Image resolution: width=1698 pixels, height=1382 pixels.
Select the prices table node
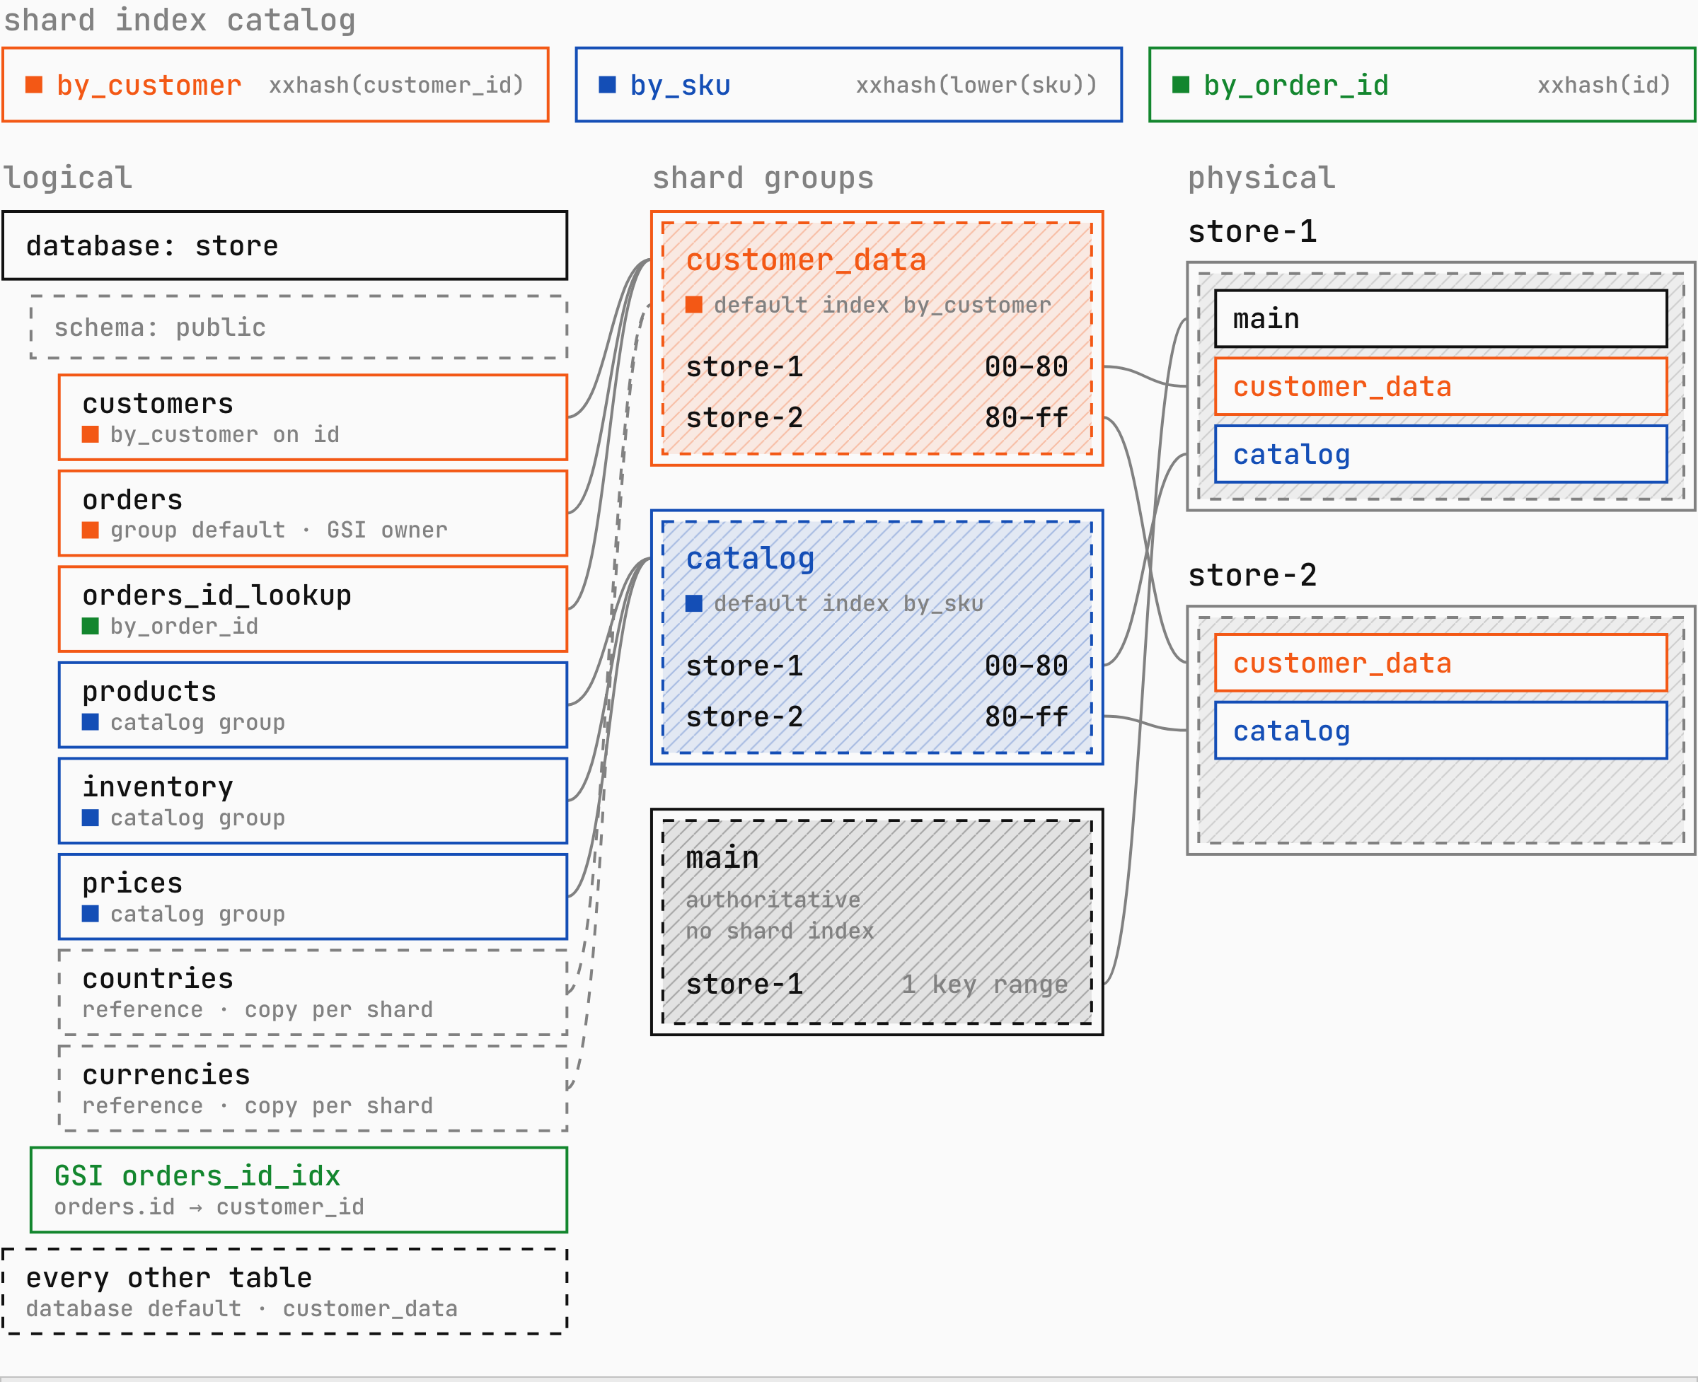[313, 898]
